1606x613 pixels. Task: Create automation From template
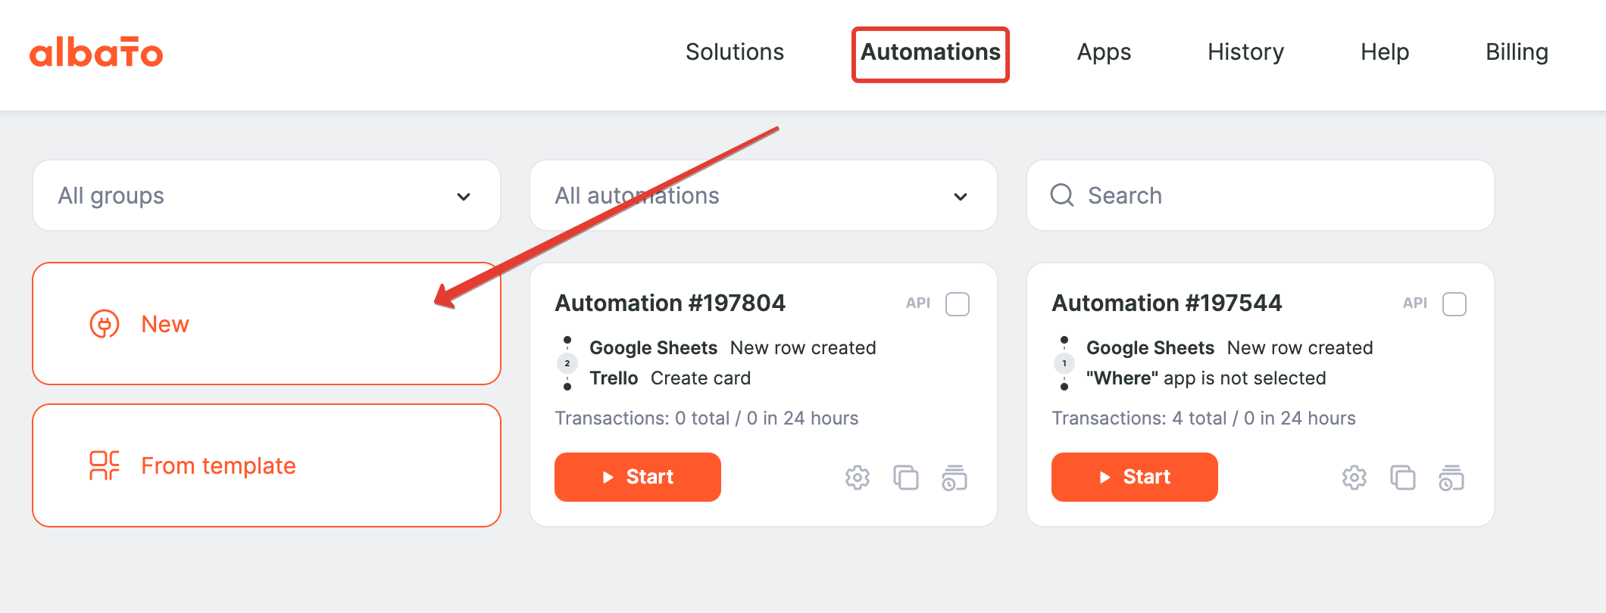267,465
